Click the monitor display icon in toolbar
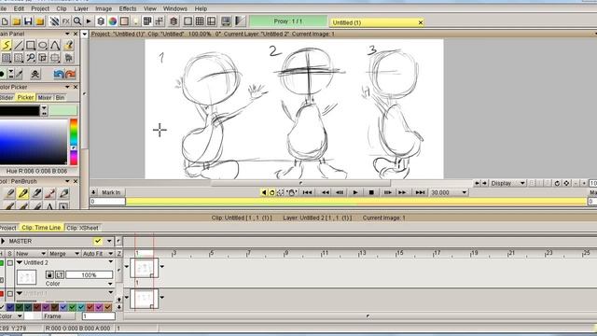The image size is (597, 336). click(x=226, y=21)
